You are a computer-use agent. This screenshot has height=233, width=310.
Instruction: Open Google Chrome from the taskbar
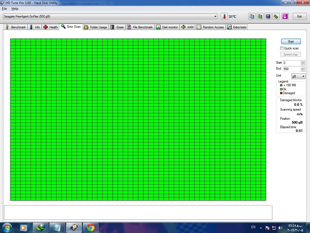point(90,228)
